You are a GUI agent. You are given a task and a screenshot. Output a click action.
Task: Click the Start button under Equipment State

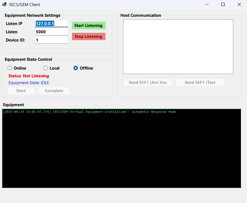tap(21, 91)
